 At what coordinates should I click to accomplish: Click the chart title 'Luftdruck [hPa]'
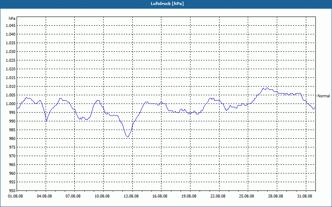pos(167,4)
